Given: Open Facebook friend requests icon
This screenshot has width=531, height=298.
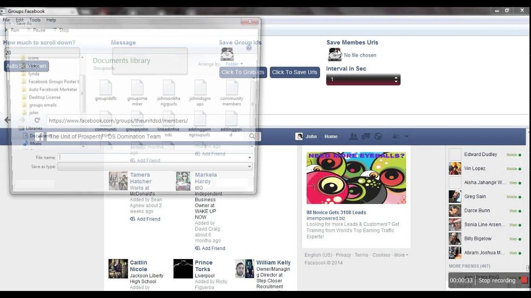Looking at the screenshot, I should pos(354,136).
